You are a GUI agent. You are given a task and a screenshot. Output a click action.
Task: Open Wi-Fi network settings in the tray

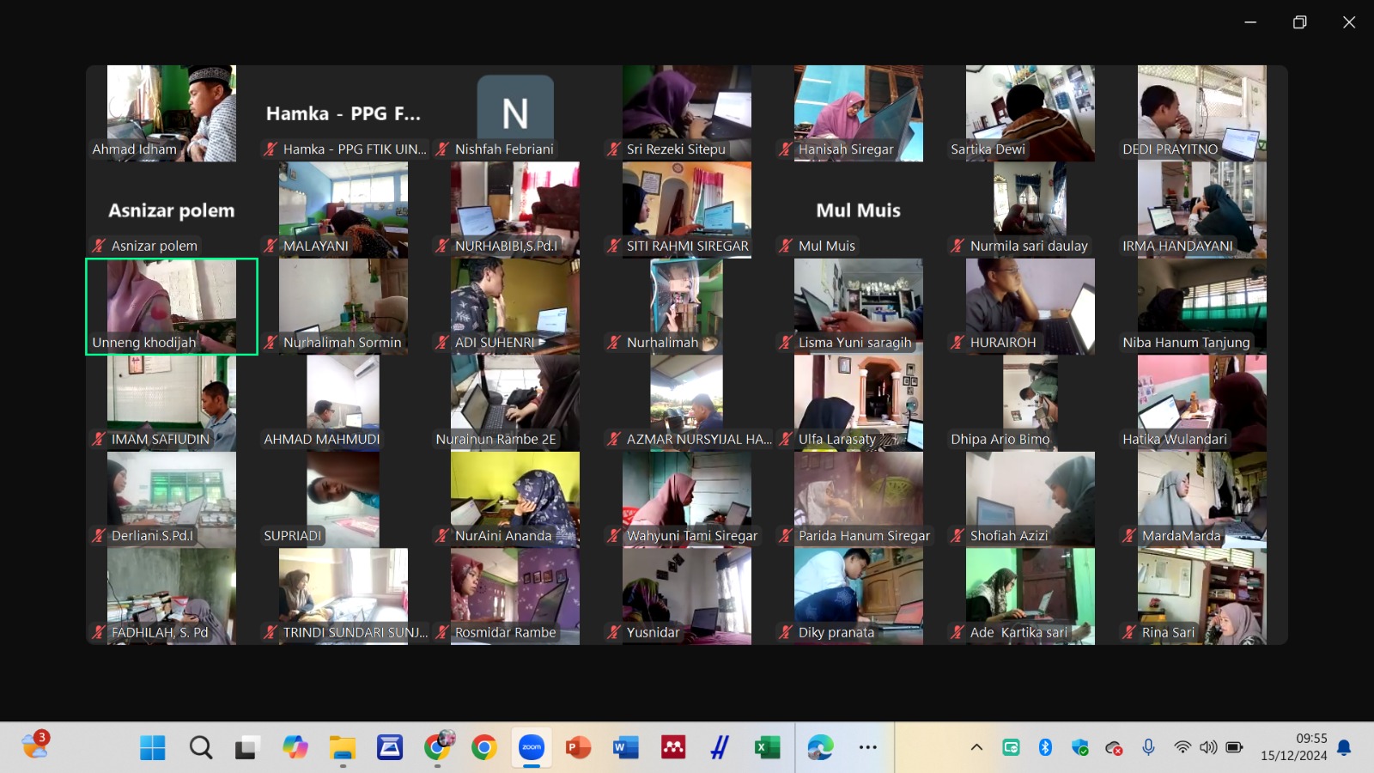[1182, 747]
